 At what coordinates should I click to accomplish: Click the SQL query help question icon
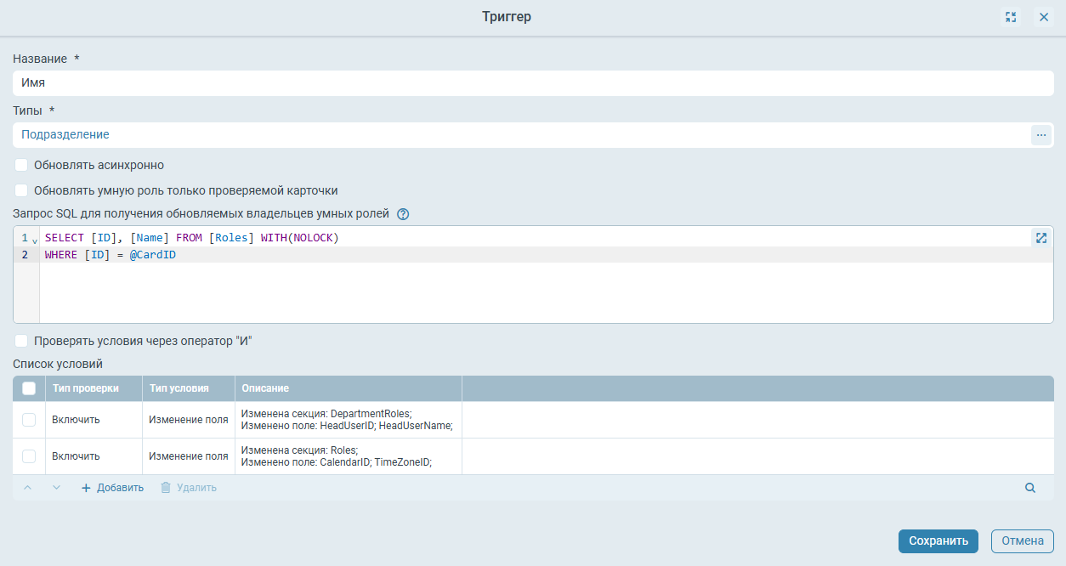pos(403,214)
